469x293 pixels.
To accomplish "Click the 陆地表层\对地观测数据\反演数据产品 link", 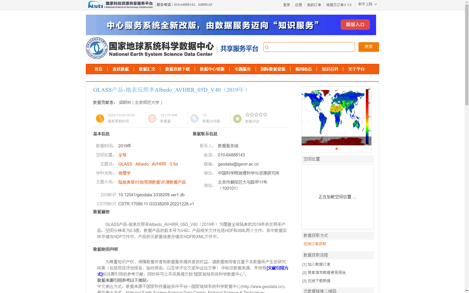I will (152, 182).
